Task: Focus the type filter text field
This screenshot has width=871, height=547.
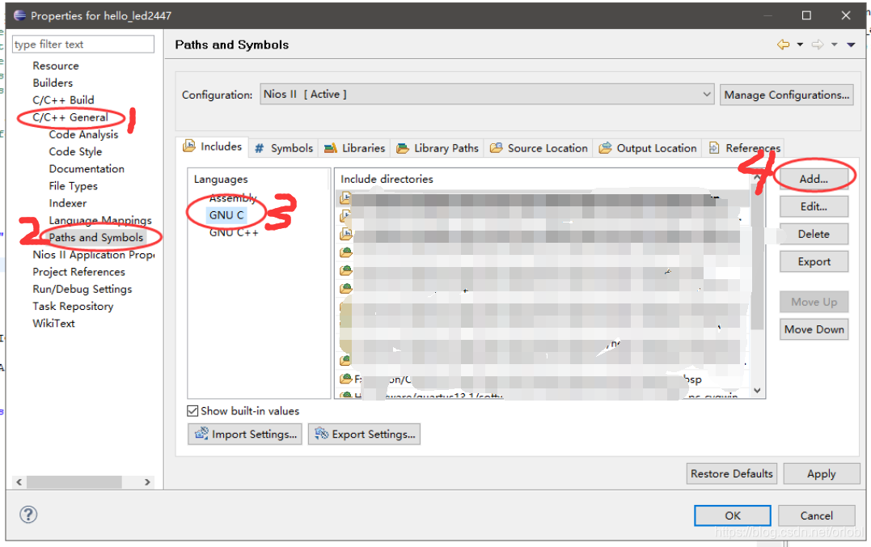Action: pyautogui.click(x=83, y=44)
